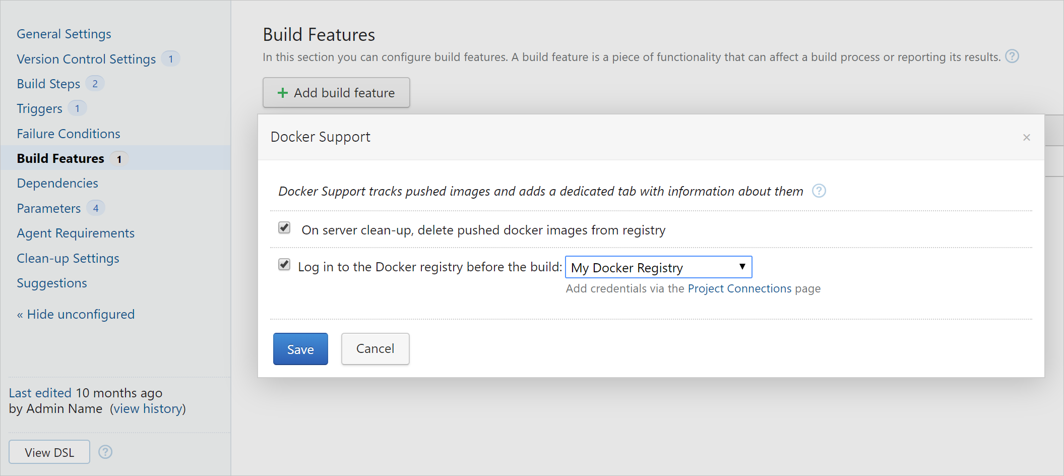Expand the registry selection list
1064x476 pixels.
click(x=742, y=267)
